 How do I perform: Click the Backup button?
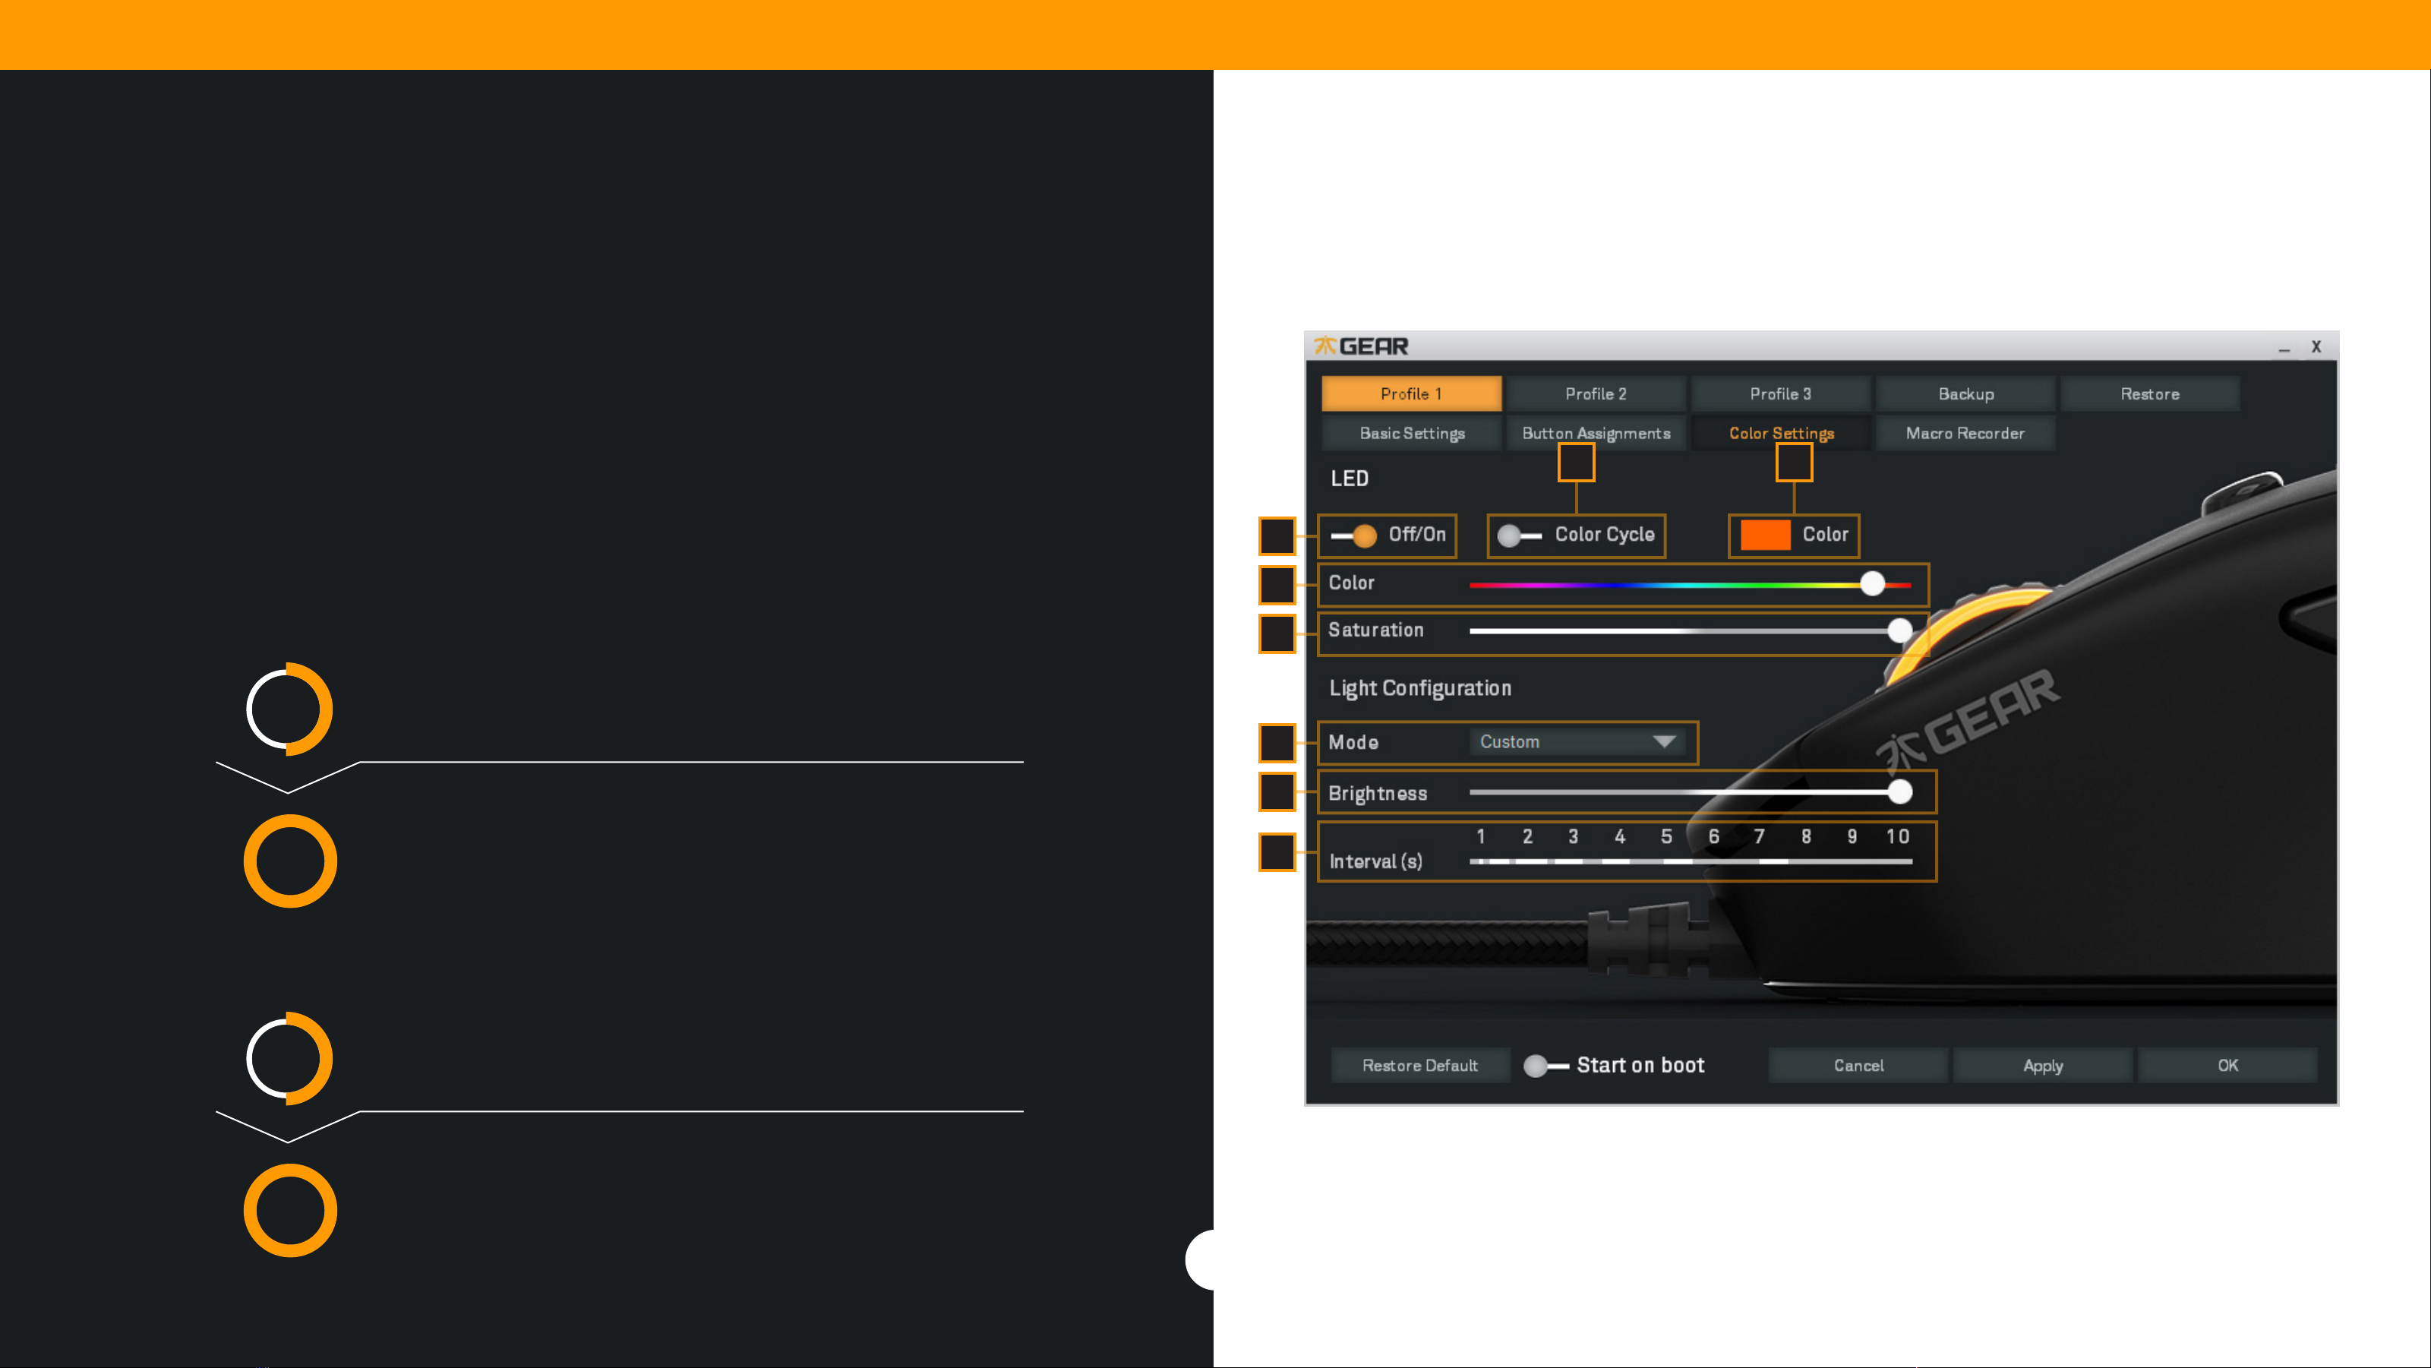[1965, 393]
